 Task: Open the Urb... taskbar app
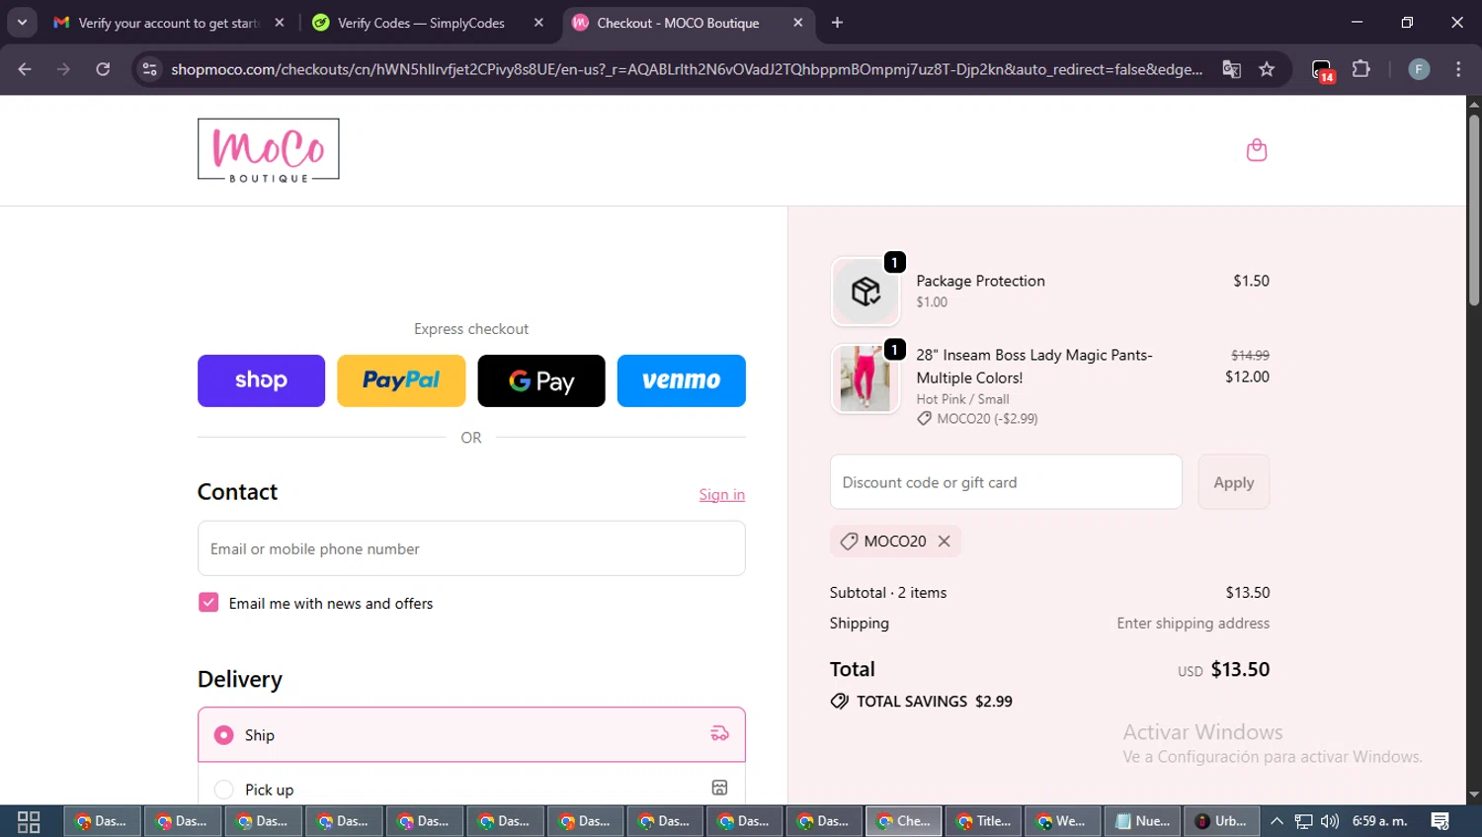(1221, 821)
